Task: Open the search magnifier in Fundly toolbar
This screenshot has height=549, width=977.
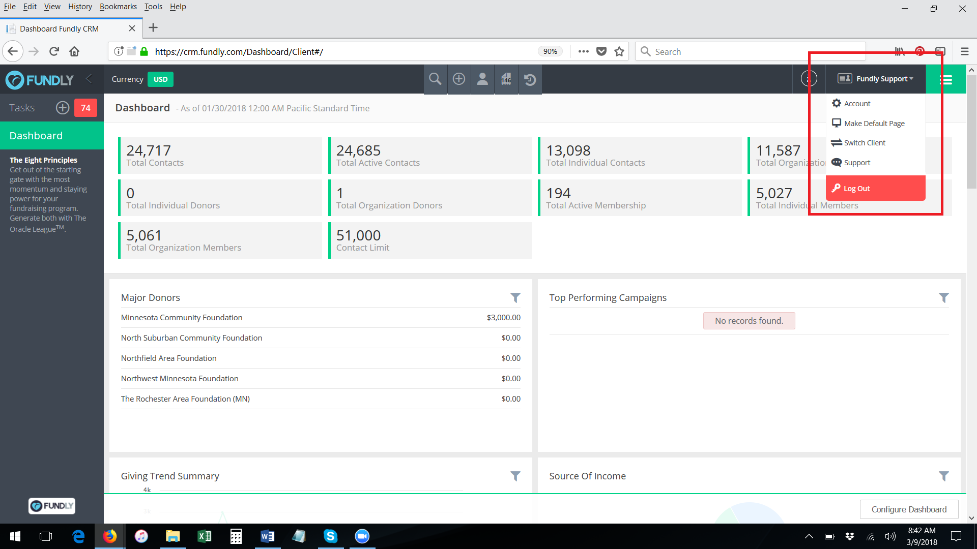Action: [435, 79]
